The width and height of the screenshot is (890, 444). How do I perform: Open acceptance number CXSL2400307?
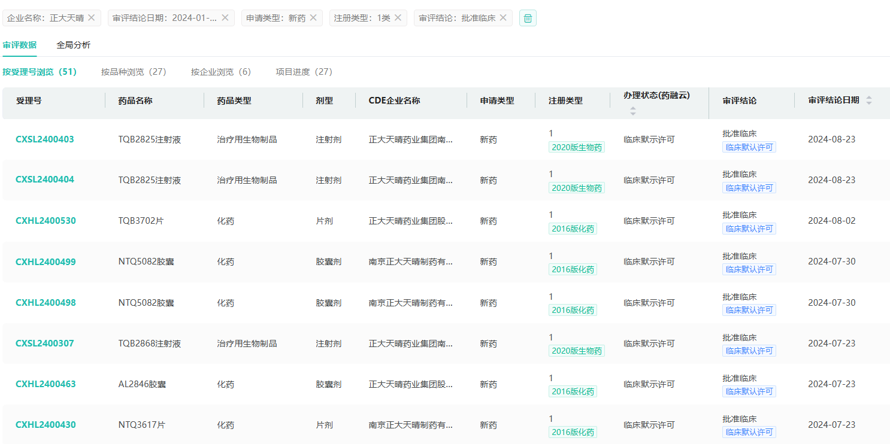45,343
